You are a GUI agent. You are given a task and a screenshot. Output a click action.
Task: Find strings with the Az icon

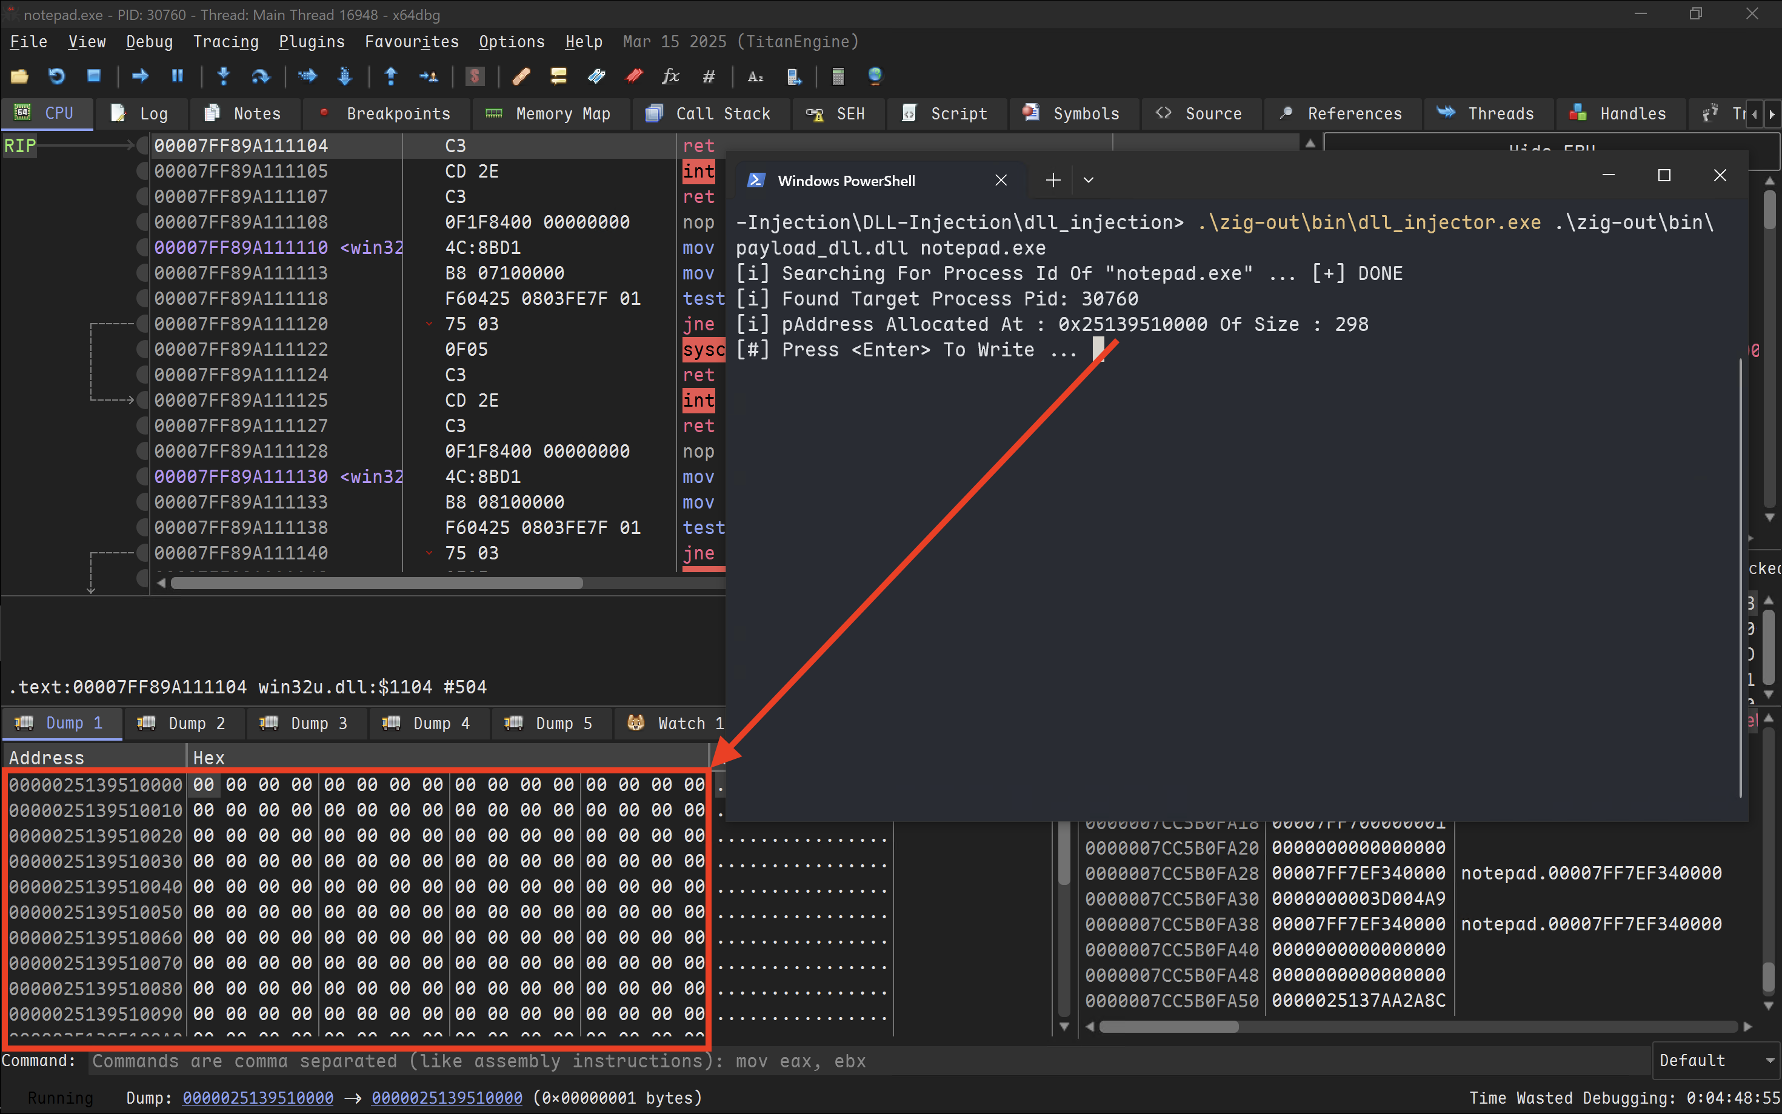(x=755, y=76)
